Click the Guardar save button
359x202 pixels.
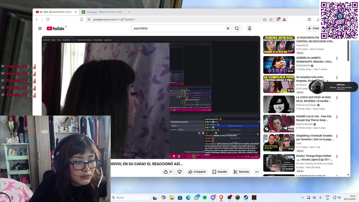[220, 172]
